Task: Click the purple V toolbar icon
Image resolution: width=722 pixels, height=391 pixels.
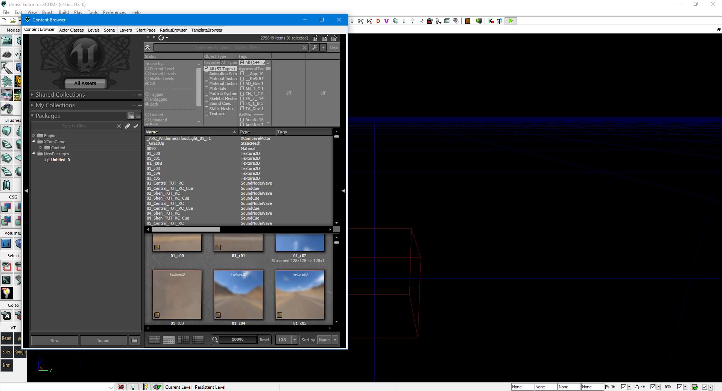Action: (x=386, y=21)
